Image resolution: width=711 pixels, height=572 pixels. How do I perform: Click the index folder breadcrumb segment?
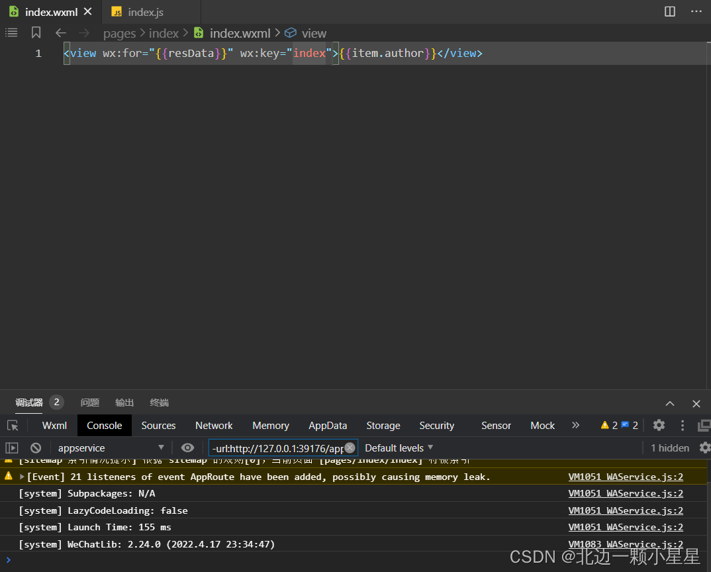click(164, 34)
